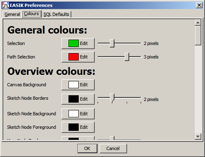Switch to the General tab
The image size is (205, 157).
(x=12, y=14)
